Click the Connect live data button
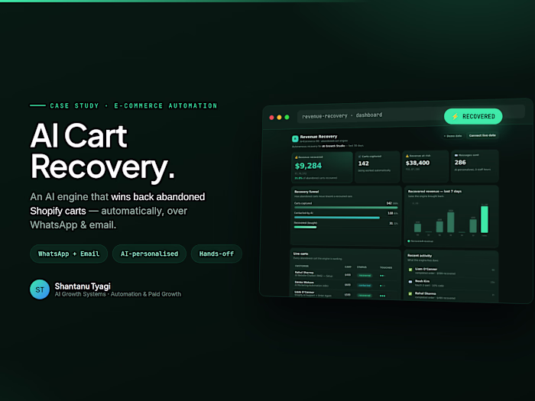The width and height of the screenshot is (535, 401). point(482,135)
